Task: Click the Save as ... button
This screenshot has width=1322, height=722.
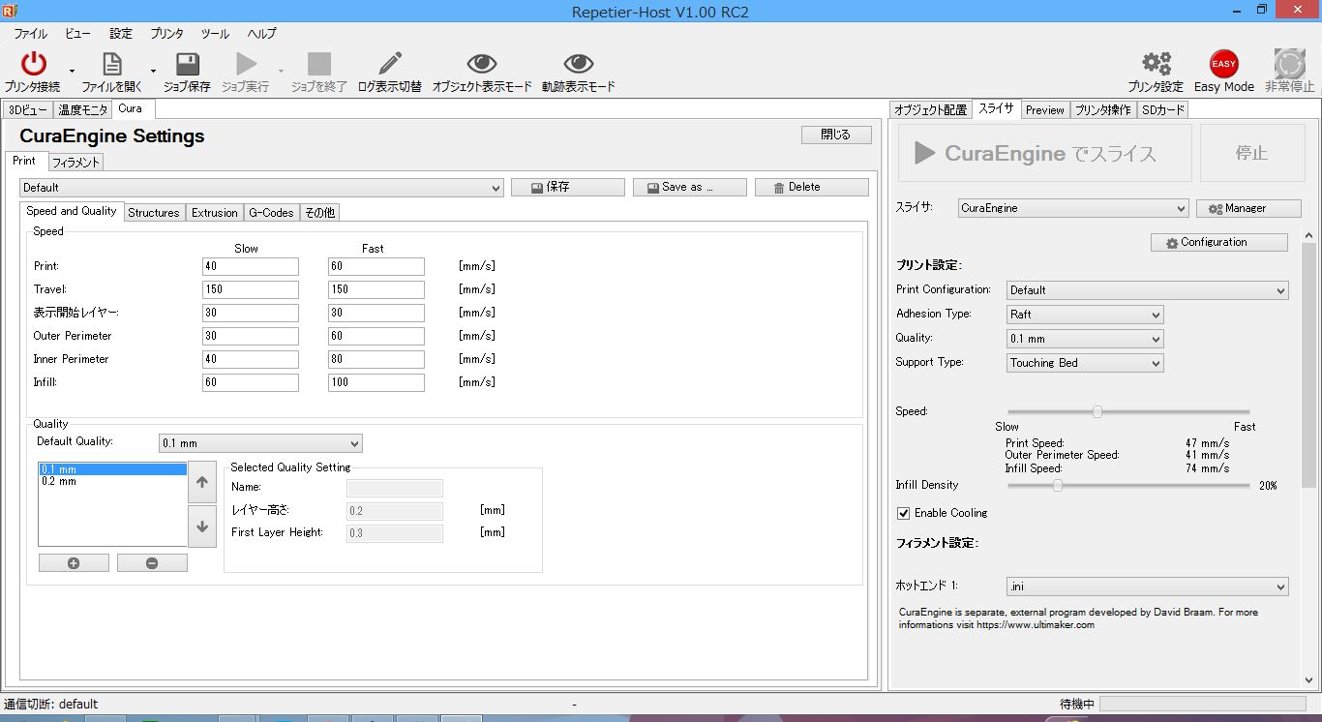Action: (x=690, y=188)
